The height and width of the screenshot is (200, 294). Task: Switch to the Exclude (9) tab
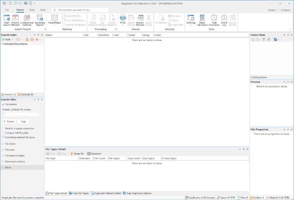point(25,94)
